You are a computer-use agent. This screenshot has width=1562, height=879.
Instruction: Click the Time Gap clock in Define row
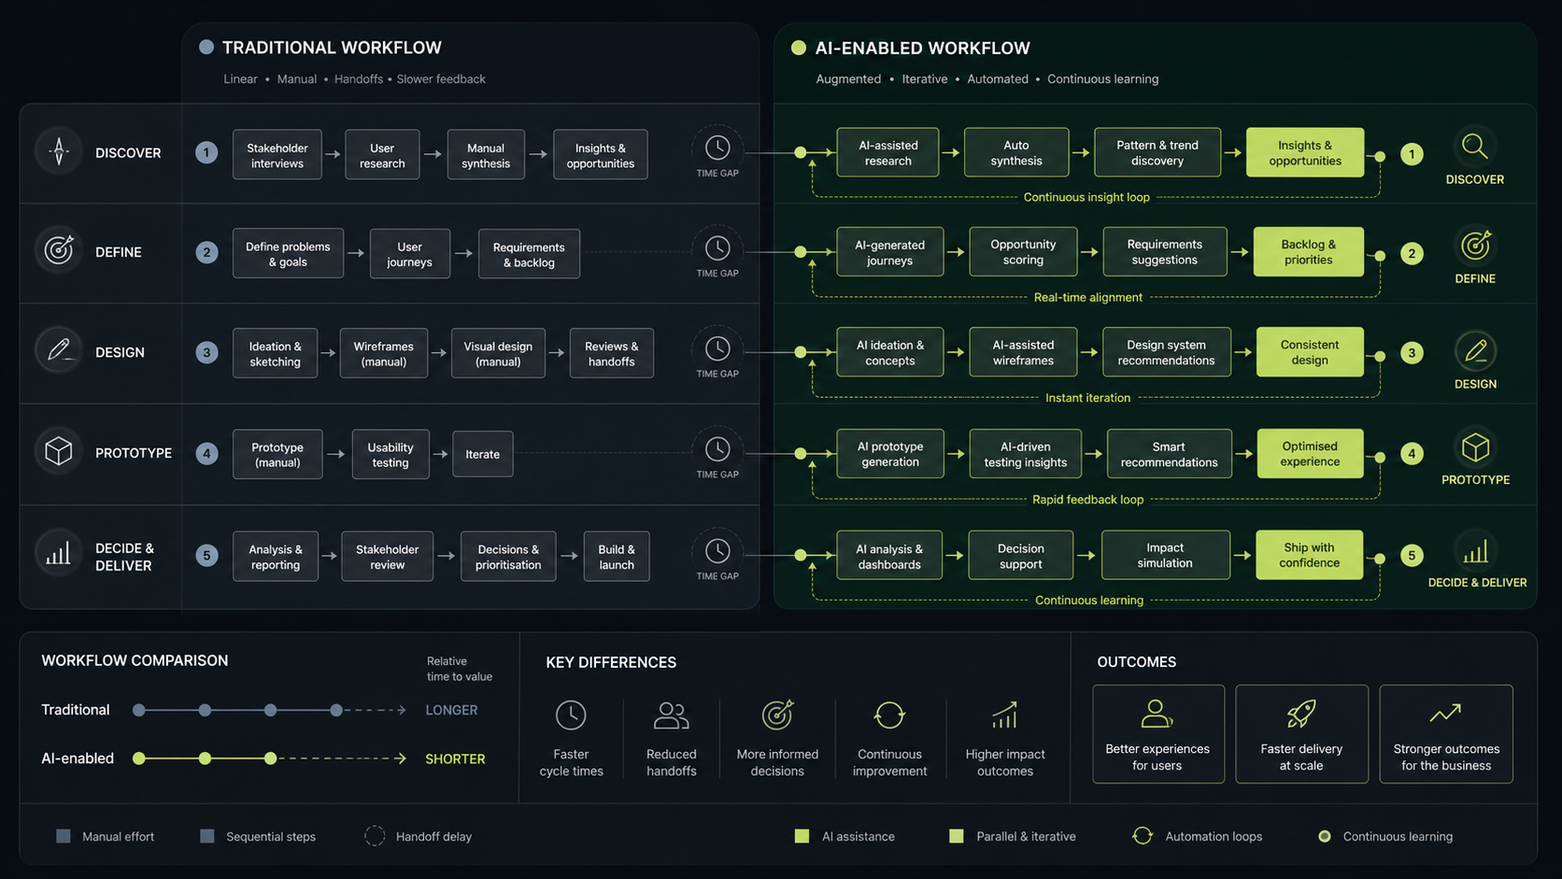pos(717,248)
